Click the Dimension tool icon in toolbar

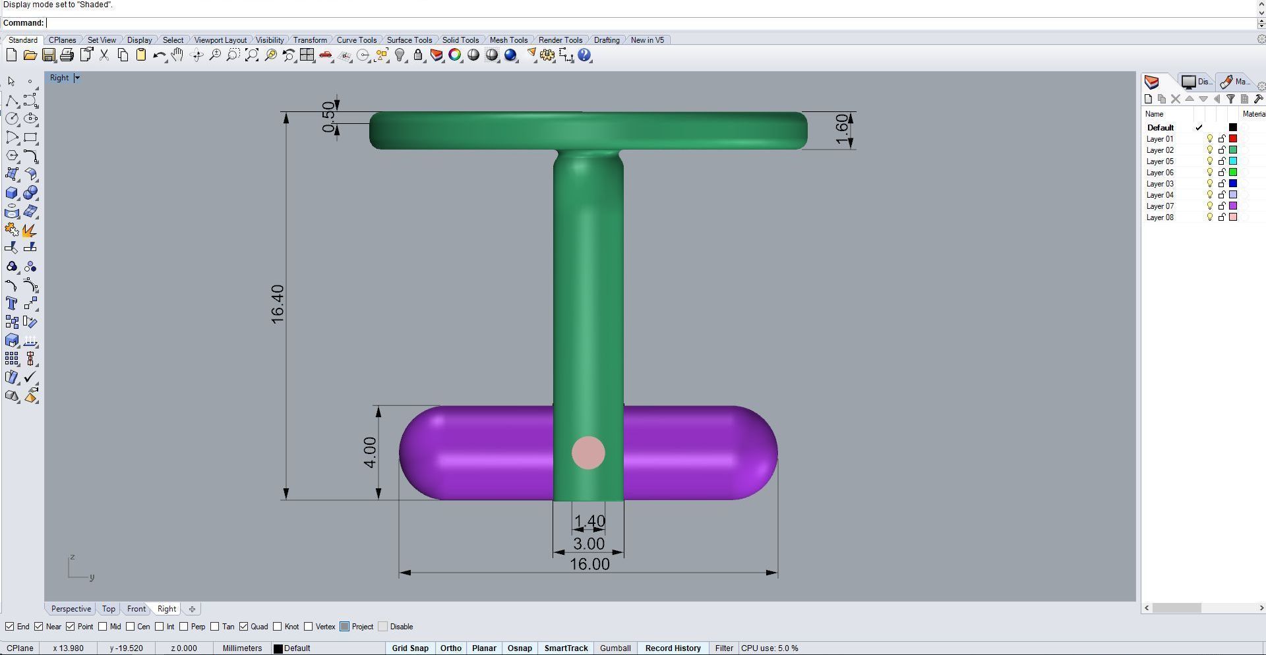coord(566,55)
